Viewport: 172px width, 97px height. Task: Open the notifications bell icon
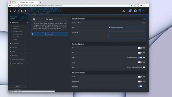(130, 11)
